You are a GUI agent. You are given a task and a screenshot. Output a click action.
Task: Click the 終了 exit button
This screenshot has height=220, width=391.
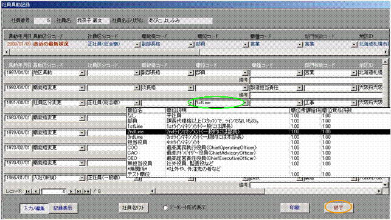[x=338, y=207]
